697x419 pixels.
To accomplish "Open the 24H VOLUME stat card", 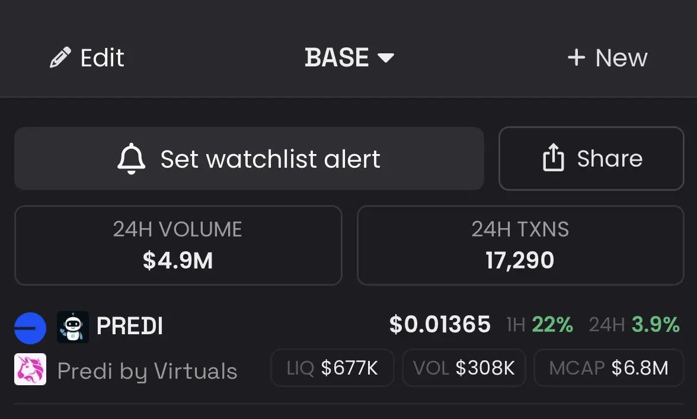I will click(x=178, y=245).
